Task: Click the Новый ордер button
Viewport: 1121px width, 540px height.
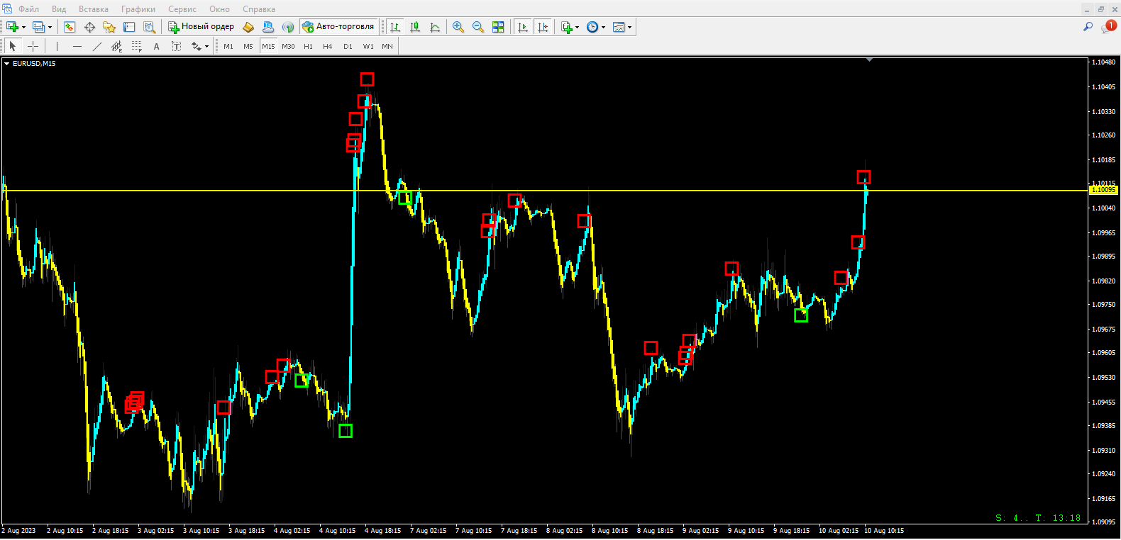Action: click(201, 27)
